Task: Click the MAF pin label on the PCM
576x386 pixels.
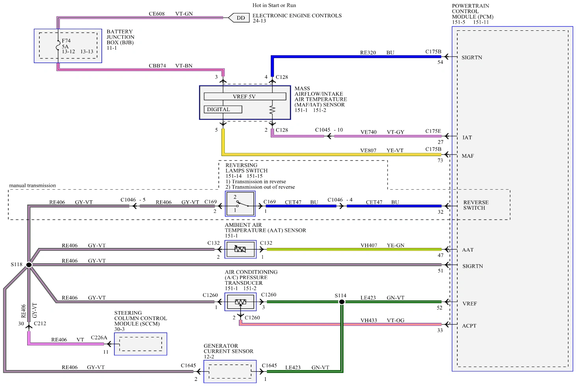Action: click(x=468, y=156)
